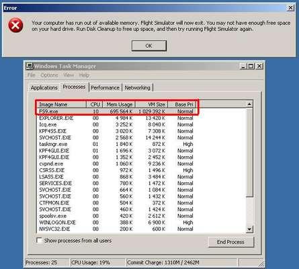The image size is (299, 269).
Task: Enable Show processes from all users
Action: 39,241
